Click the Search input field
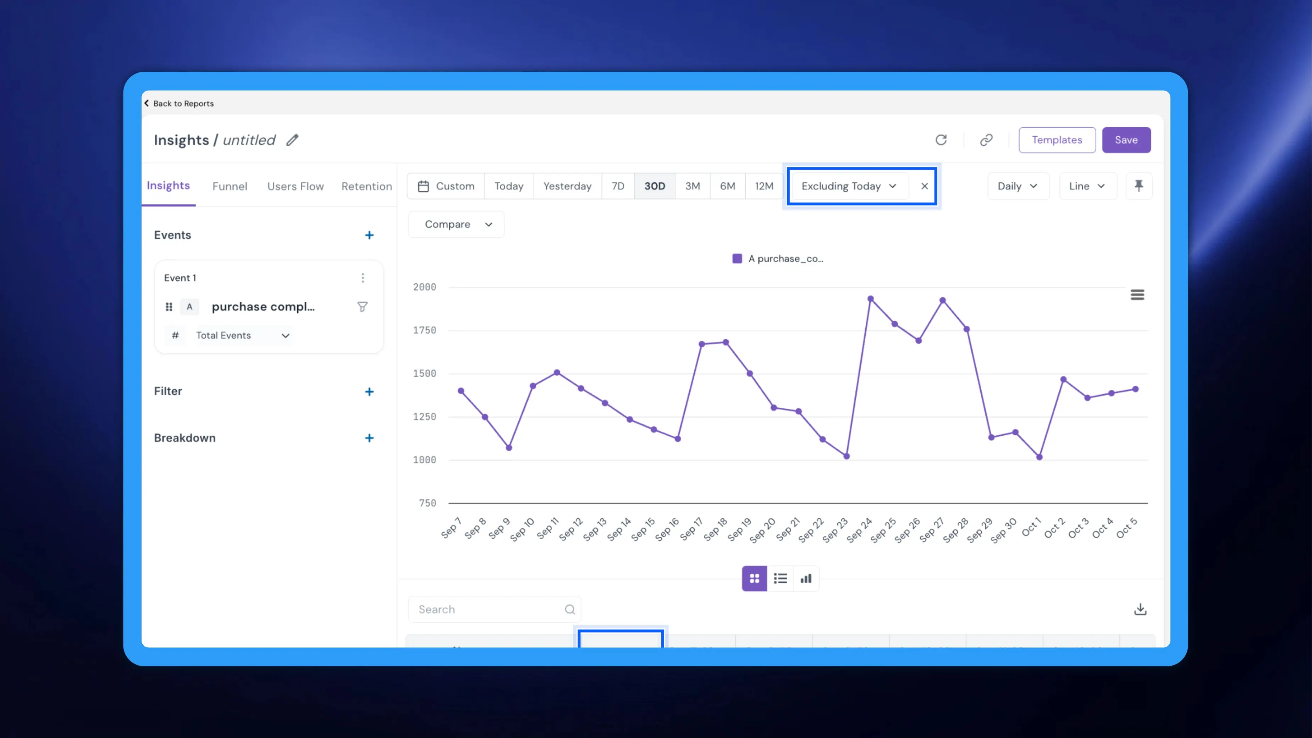This screenshot has height=738, width=1312. click(x=495, y=610)
